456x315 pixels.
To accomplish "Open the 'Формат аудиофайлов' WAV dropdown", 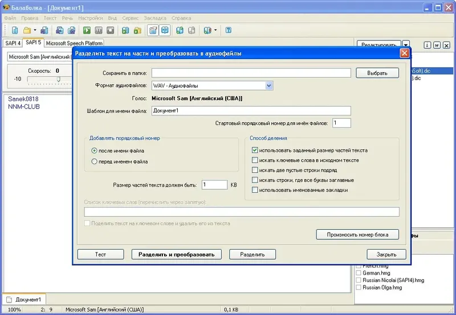I will 268,85.
